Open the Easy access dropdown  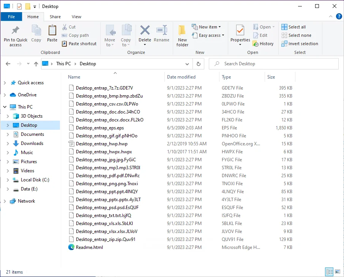click(208, 35)
